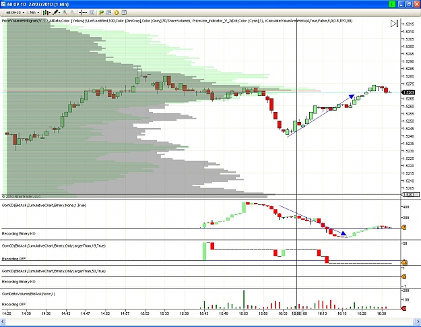
Task: Click the 1.5230 price axis label
Action: click(x=408, y=151)
